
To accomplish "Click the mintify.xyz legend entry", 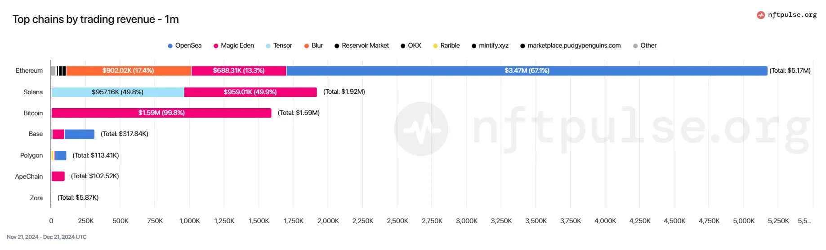I will click(490, 46).
